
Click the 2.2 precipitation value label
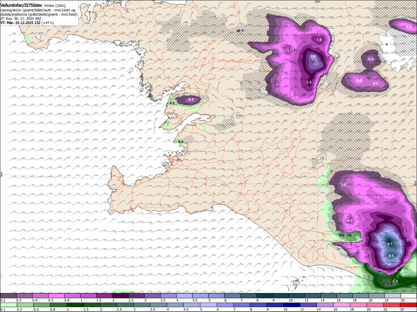pyautogui.click(x=309, y=82)
